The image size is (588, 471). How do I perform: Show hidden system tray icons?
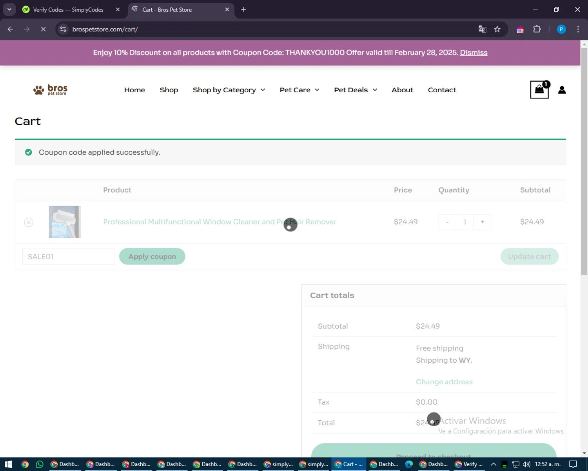coord(493,464)
